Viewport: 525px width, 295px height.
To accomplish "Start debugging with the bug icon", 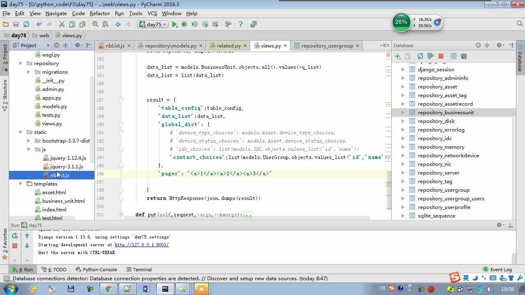I will [x=185, y=25].
